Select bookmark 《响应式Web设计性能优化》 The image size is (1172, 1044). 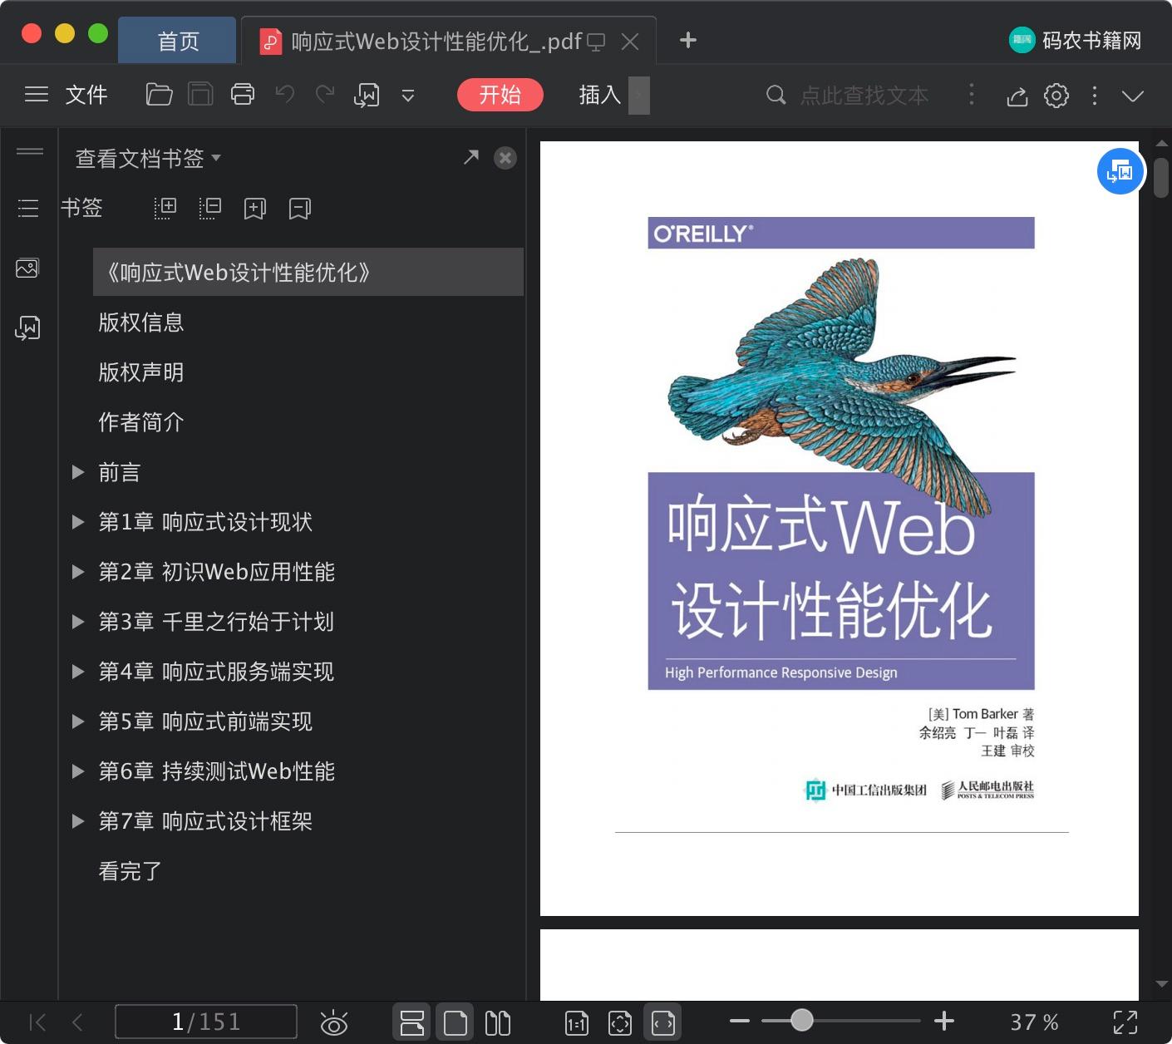(x=308, y=272)
